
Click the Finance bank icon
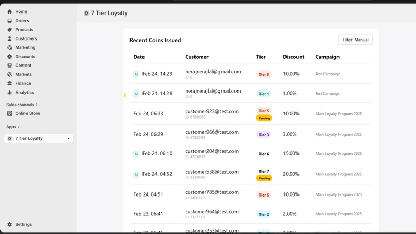pos(10,83)
